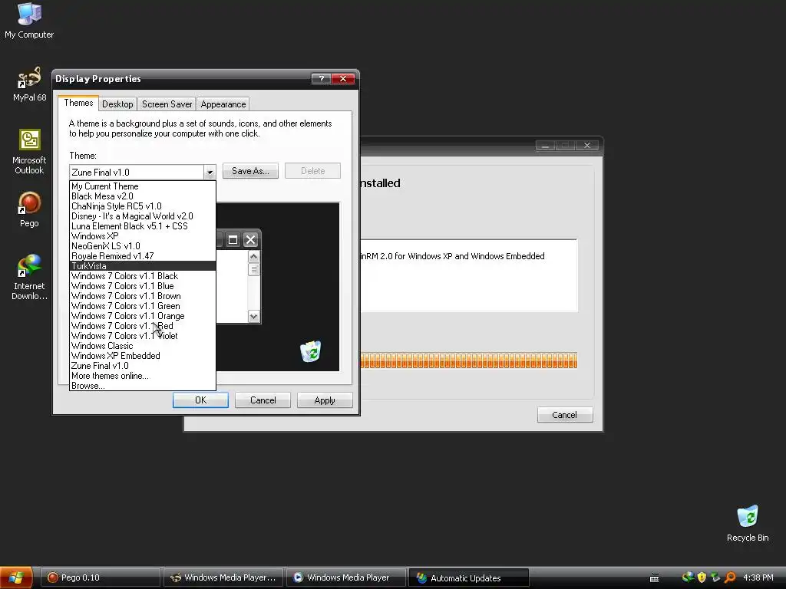Click the Internet Download Manager tray icon

tap(689, 577)
